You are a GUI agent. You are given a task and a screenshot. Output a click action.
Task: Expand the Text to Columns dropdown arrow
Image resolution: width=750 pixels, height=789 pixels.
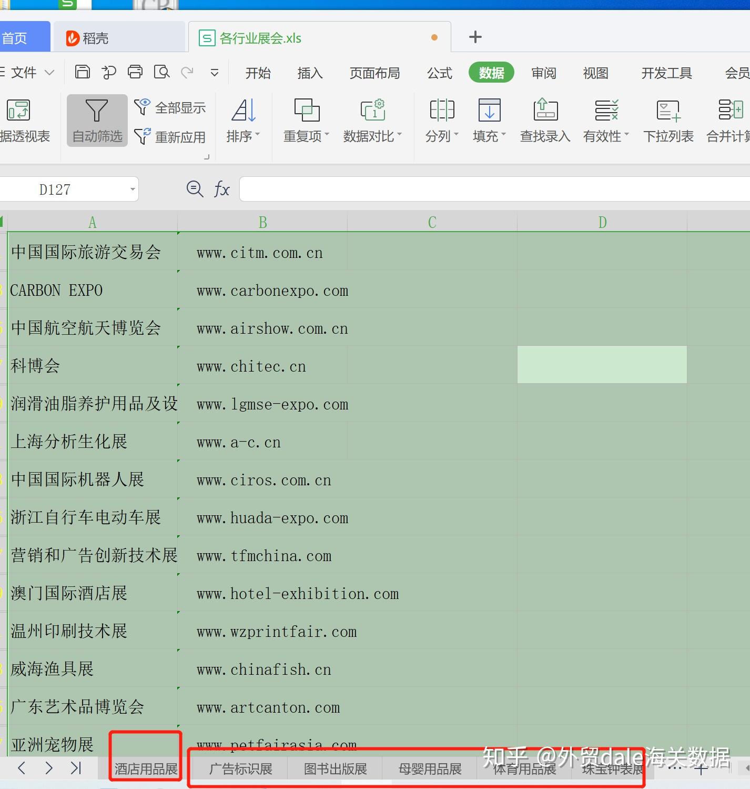(x=456, y=136)
